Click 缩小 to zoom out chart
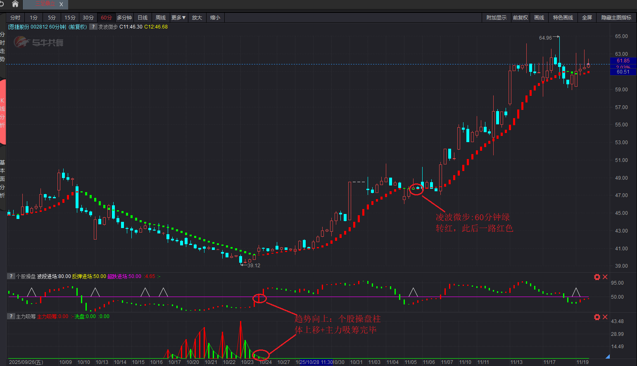 215,18
